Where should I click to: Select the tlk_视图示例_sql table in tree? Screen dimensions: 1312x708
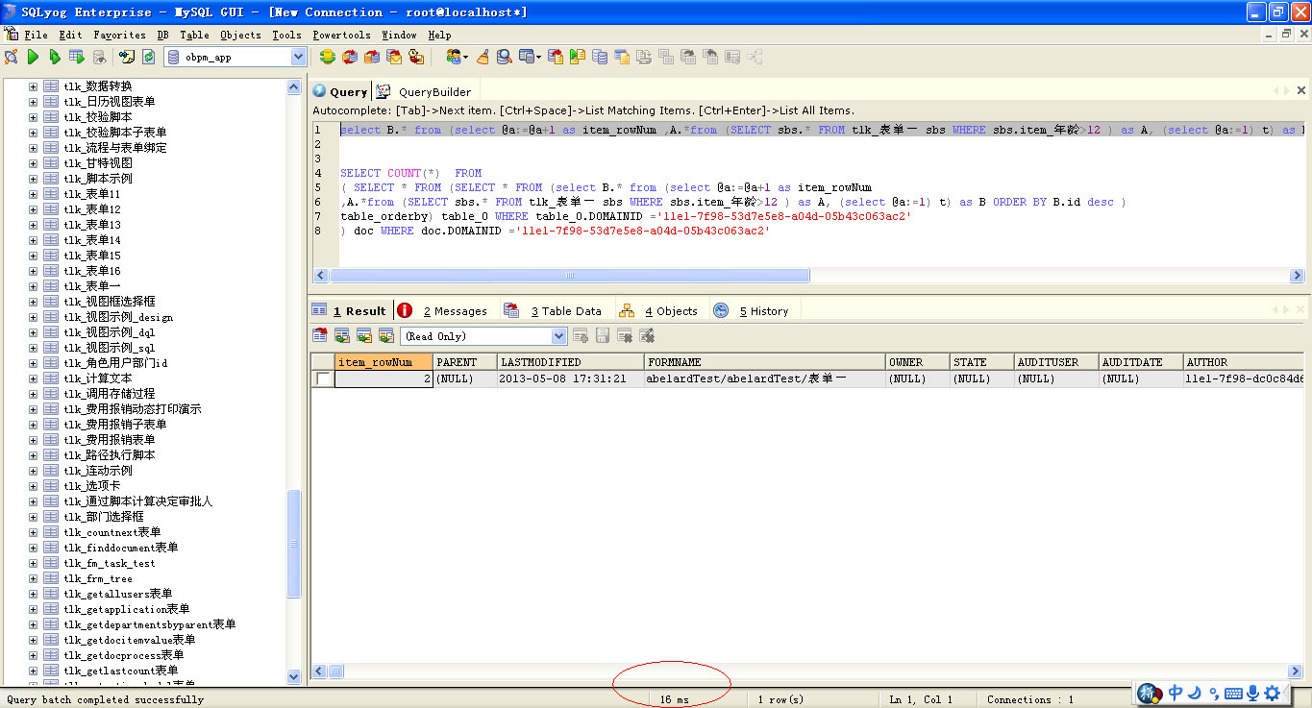[x=109, y=348]
